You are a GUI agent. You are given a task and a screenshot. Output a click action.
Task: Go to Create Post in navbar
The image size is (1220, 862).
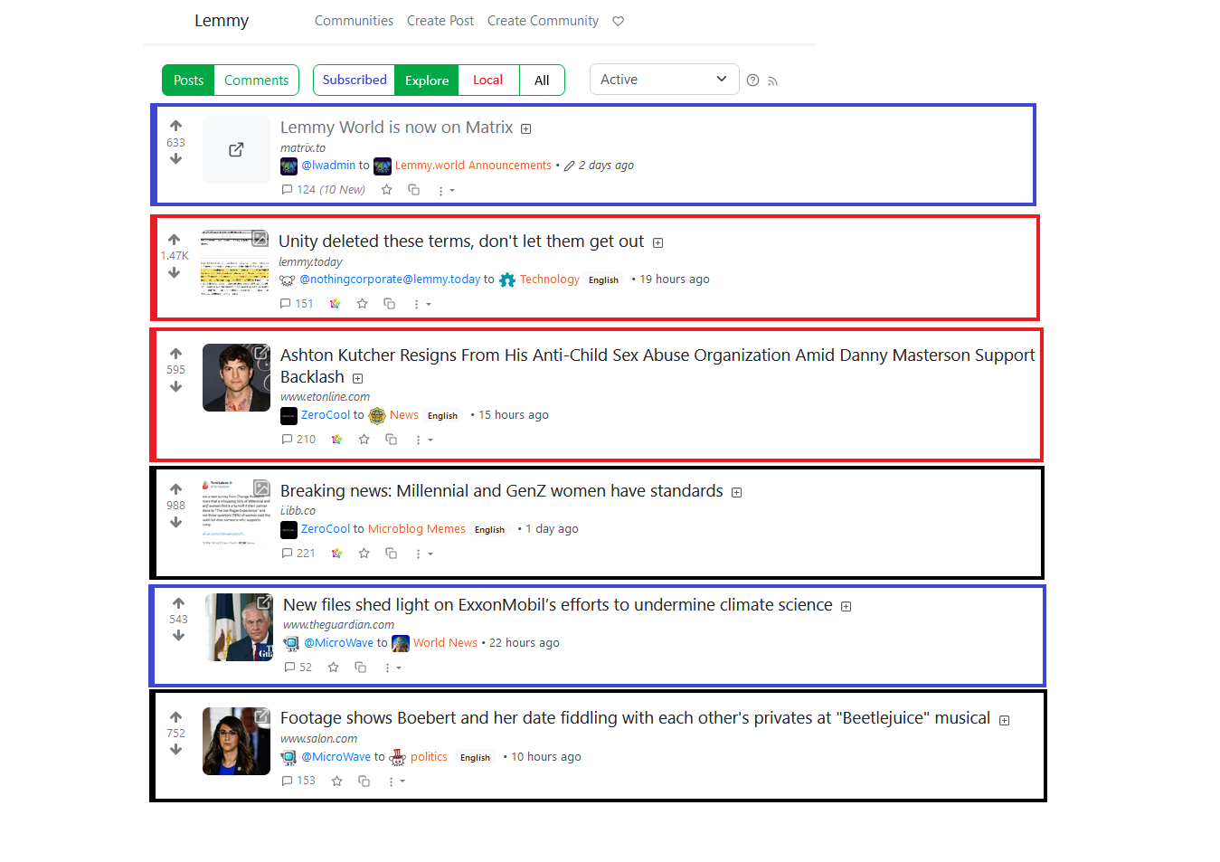440,21
